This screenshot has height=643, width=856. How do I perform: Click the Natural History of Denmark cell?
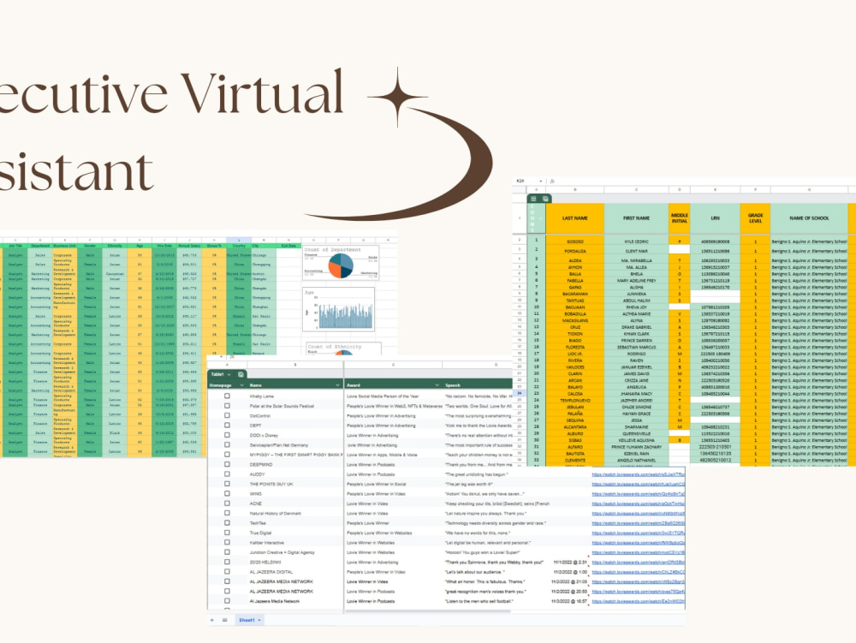tap(295, 514)
